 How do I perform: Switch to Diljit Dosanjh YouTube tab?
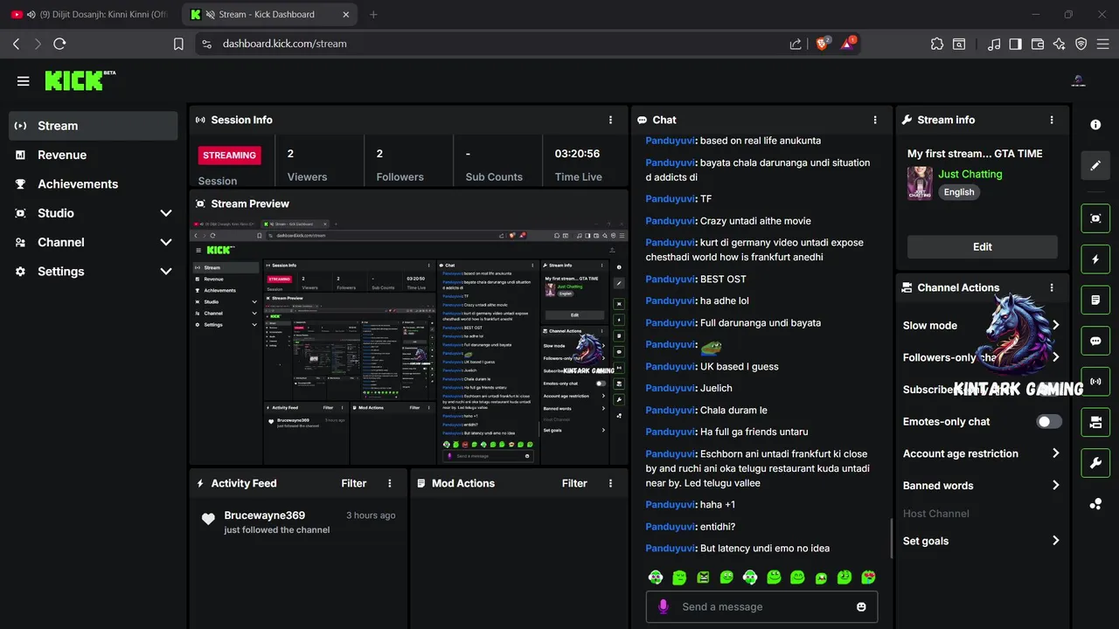[92, 14]
